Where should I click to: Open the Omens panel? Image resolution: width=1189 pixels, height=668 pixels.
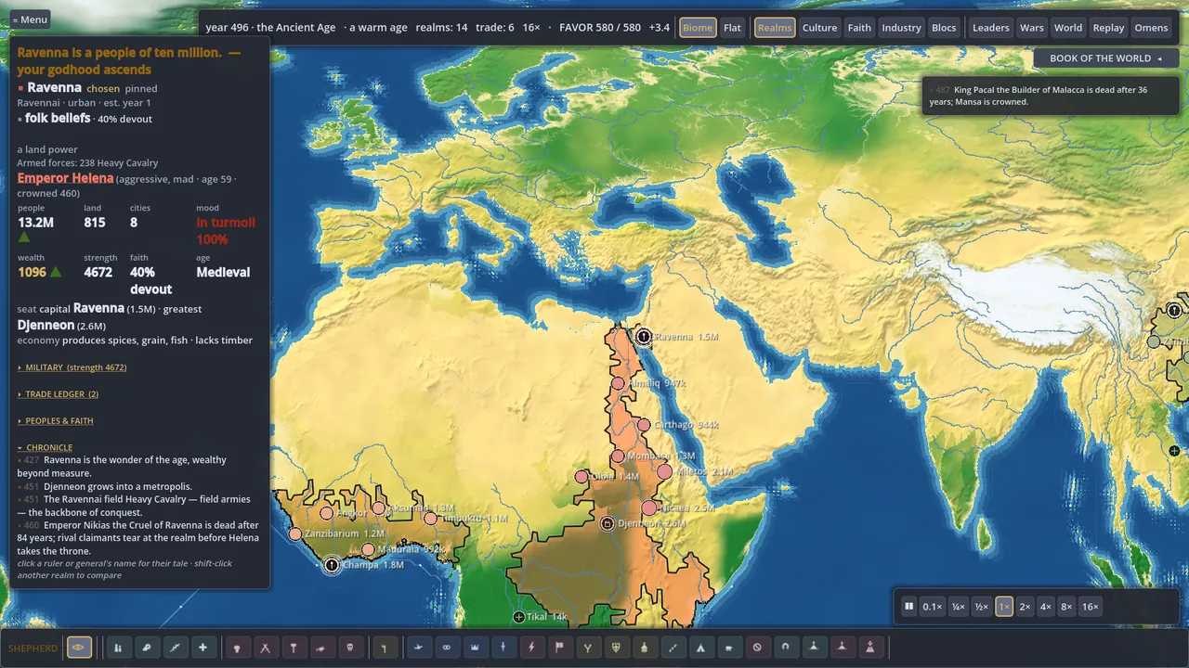1151,28
